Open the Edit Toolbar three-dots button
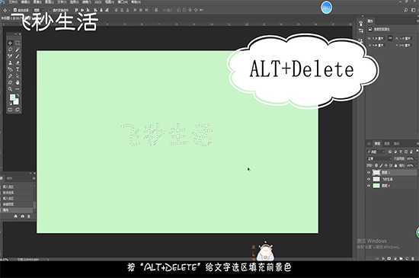This screenshot has width=419, height=278. [18, 89]
